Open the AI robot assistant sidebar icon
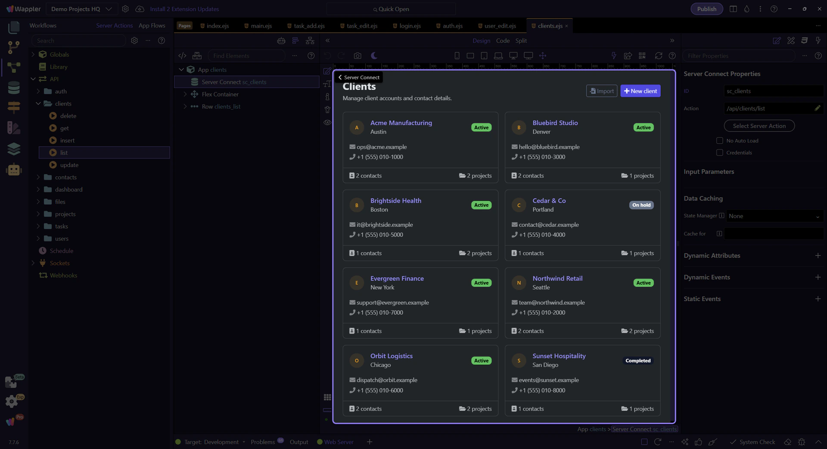This screenshot has height=449, width=827. click(x=14, y=170)
